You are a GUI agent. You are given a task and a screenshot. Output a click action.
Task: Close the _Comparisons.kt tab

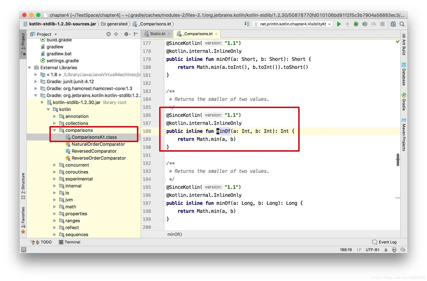point(216,34)
